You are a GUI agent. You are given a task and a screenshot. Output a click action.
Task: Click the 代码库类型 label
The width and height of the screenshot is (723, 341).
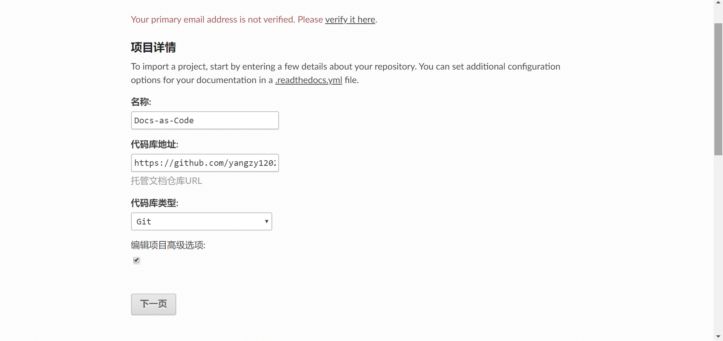[x=154, y=203]
